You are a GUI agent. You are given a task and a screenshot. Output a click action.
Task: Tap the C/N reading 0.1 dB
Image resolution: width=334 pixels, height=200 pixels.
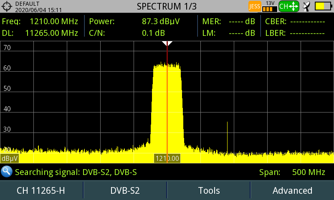pyautogui.click(x=153, y=33)
